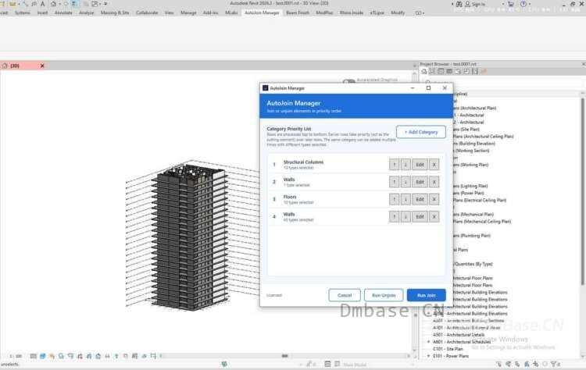Click the Unlocked 3D View house icon

[x=98, y=356]
